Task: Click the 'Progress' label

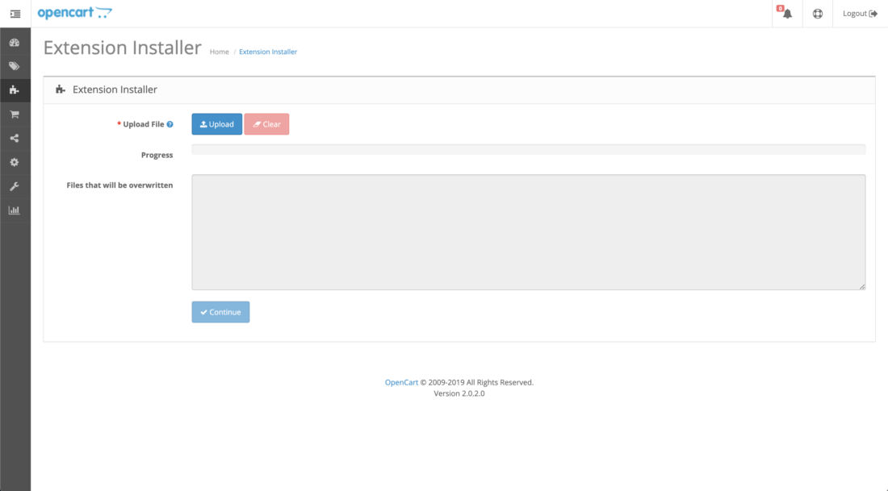Action: [157, 155]
